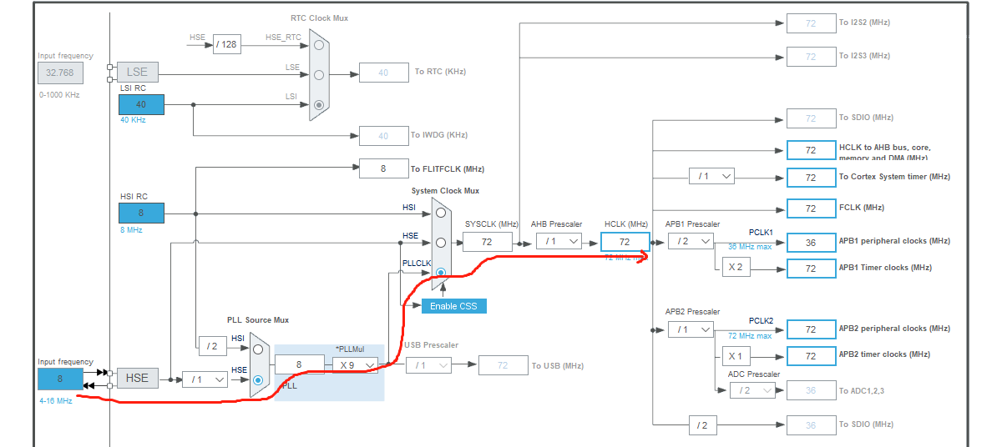Edit the HCLK (MHz) value field
The width and height of the screenshot is (1007, 447).
click(625, 242)
